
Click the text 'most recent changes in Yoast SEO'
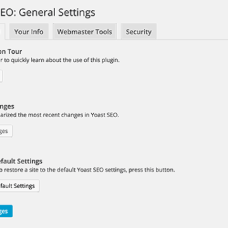(x=73, y=115)
